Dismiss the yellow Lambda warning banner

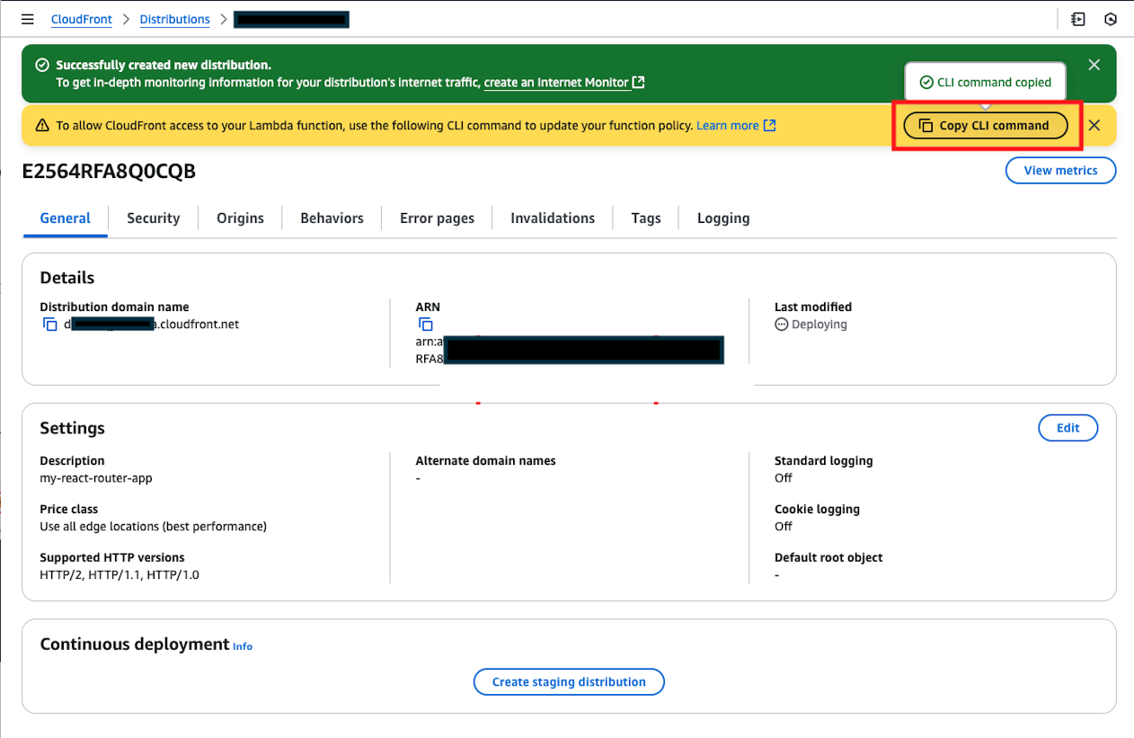(x=1094, y=126)
